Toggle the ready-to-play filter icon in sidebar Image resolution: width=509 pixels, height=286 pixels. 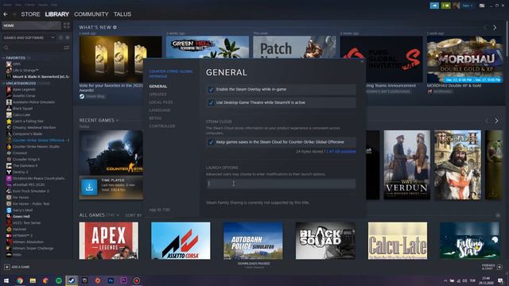pos(68,37)
